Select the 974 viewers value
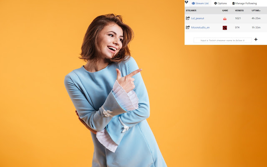 [x=237, y=28]
